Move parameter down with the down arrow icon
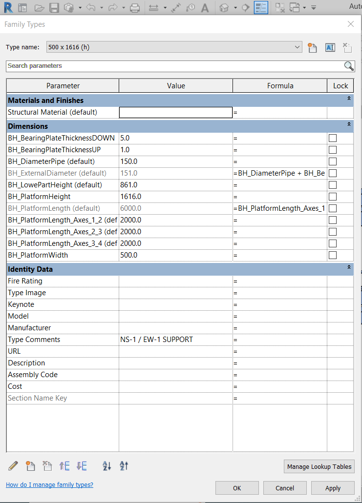Image resolution: width=362 pixels, height=503 pixels. point(82,466)
